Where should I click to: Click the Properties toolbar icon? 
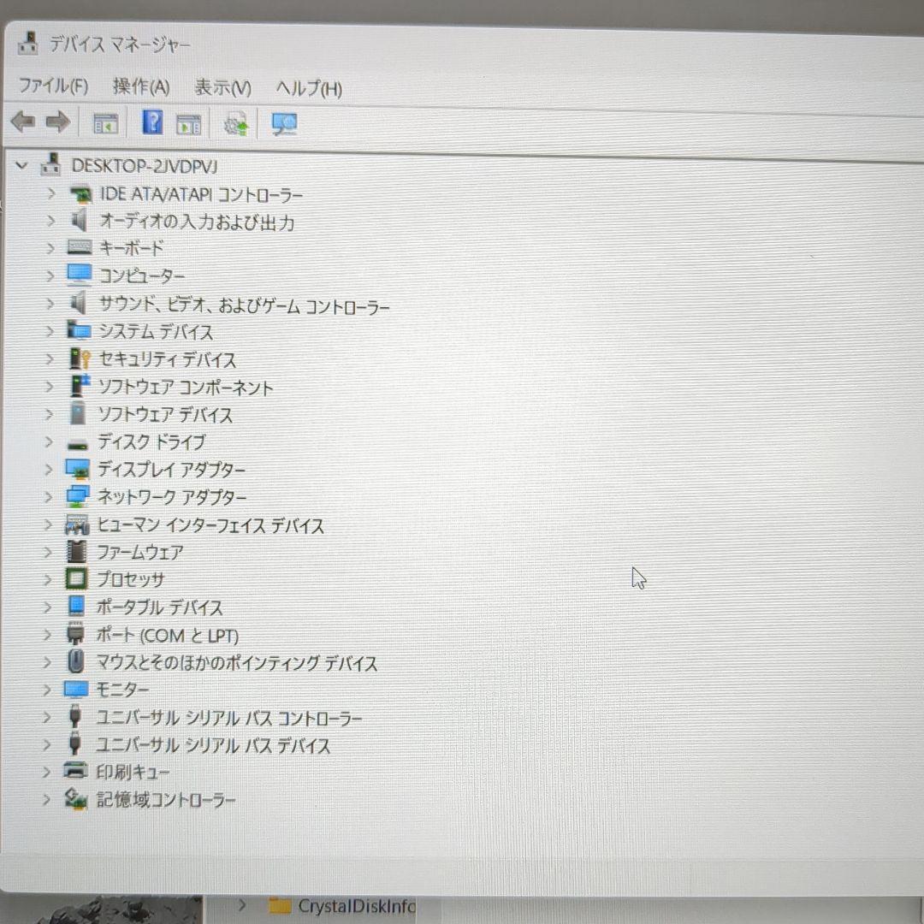pyautogui.click(x=188, y=123)
